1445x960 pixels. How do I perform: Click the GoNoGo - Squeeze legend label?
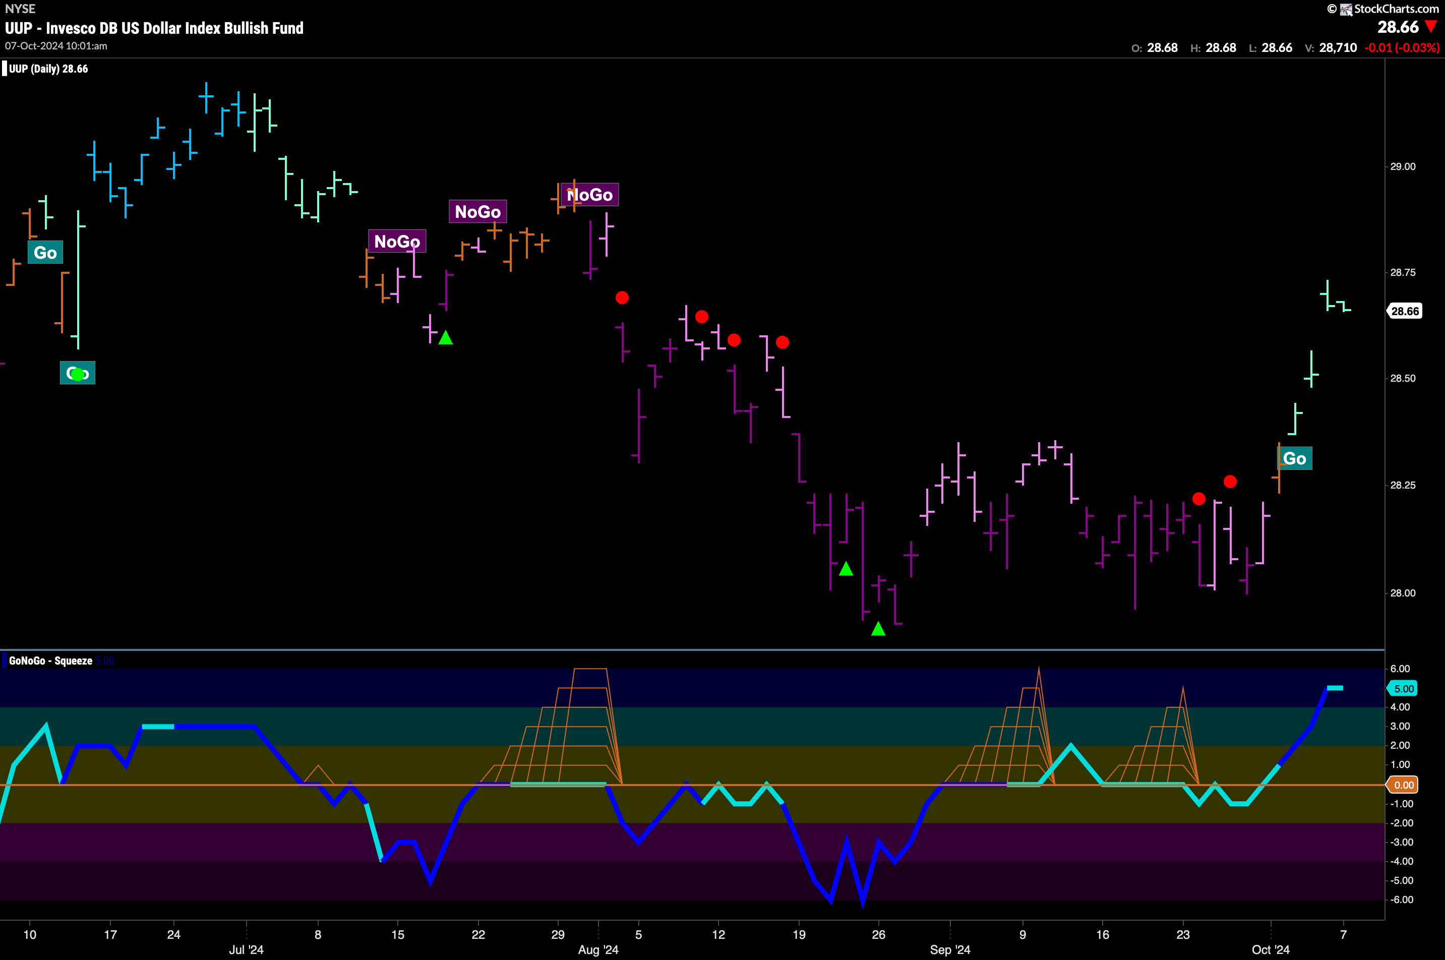[51, 661]
